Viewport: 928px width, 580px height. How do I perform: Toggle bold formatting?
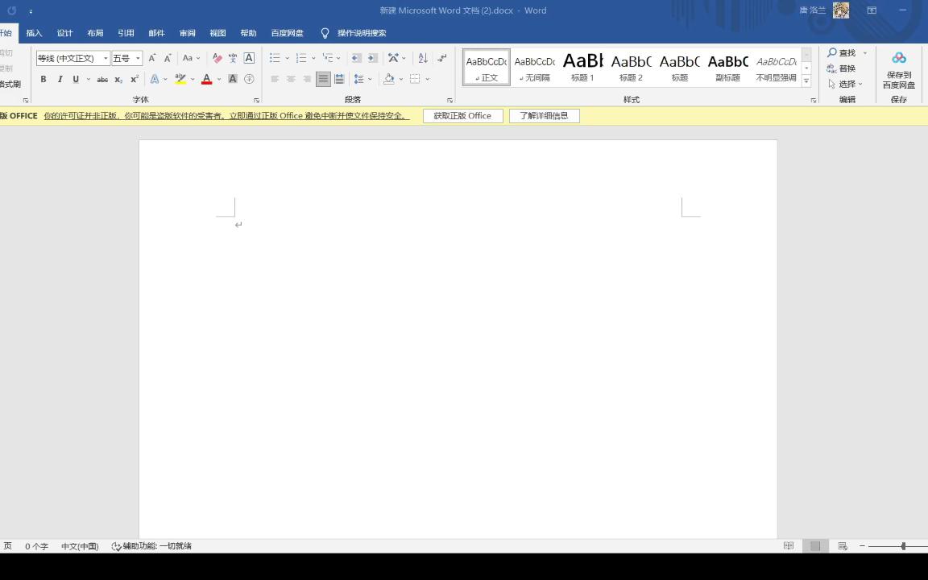[43, 78]
